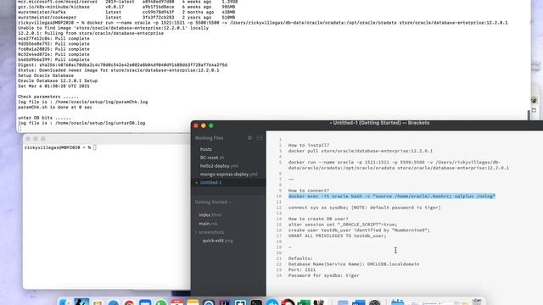The width and height of the screenshot is (543, 305).
Task: Open Working Files settings gear in Brackets
Action: pyautogui.click(x=249, y=137)
